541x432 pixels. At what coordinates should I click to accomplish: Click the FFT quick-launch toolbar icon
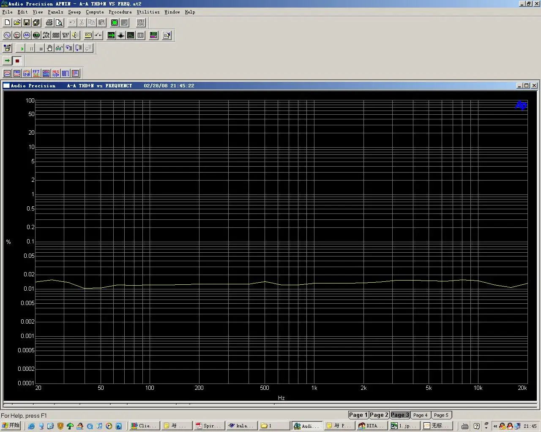pyautogui.click(x=36, y=73)
